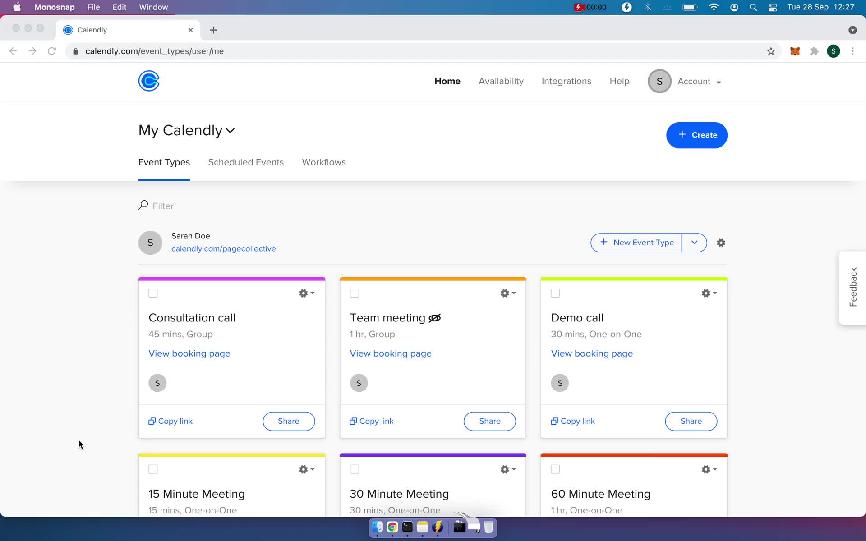Open settings gear on Team meeting card
866x541 pixels.
tap(508, 293)
